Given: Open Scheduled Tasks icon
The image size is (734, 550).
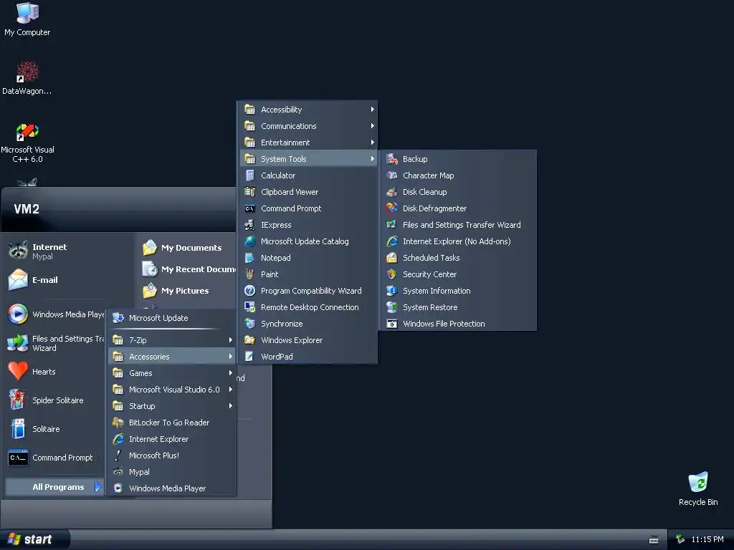Looking at the screenshot, I should tap(392, 258).
